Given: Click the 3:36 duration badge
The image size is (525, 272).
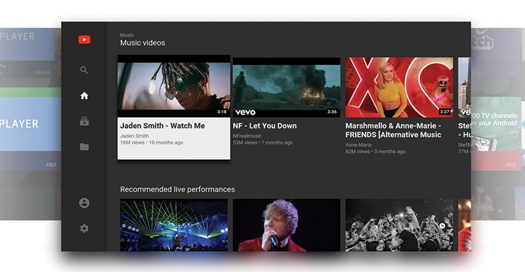Looking at the screenshot, I should 332,111.
